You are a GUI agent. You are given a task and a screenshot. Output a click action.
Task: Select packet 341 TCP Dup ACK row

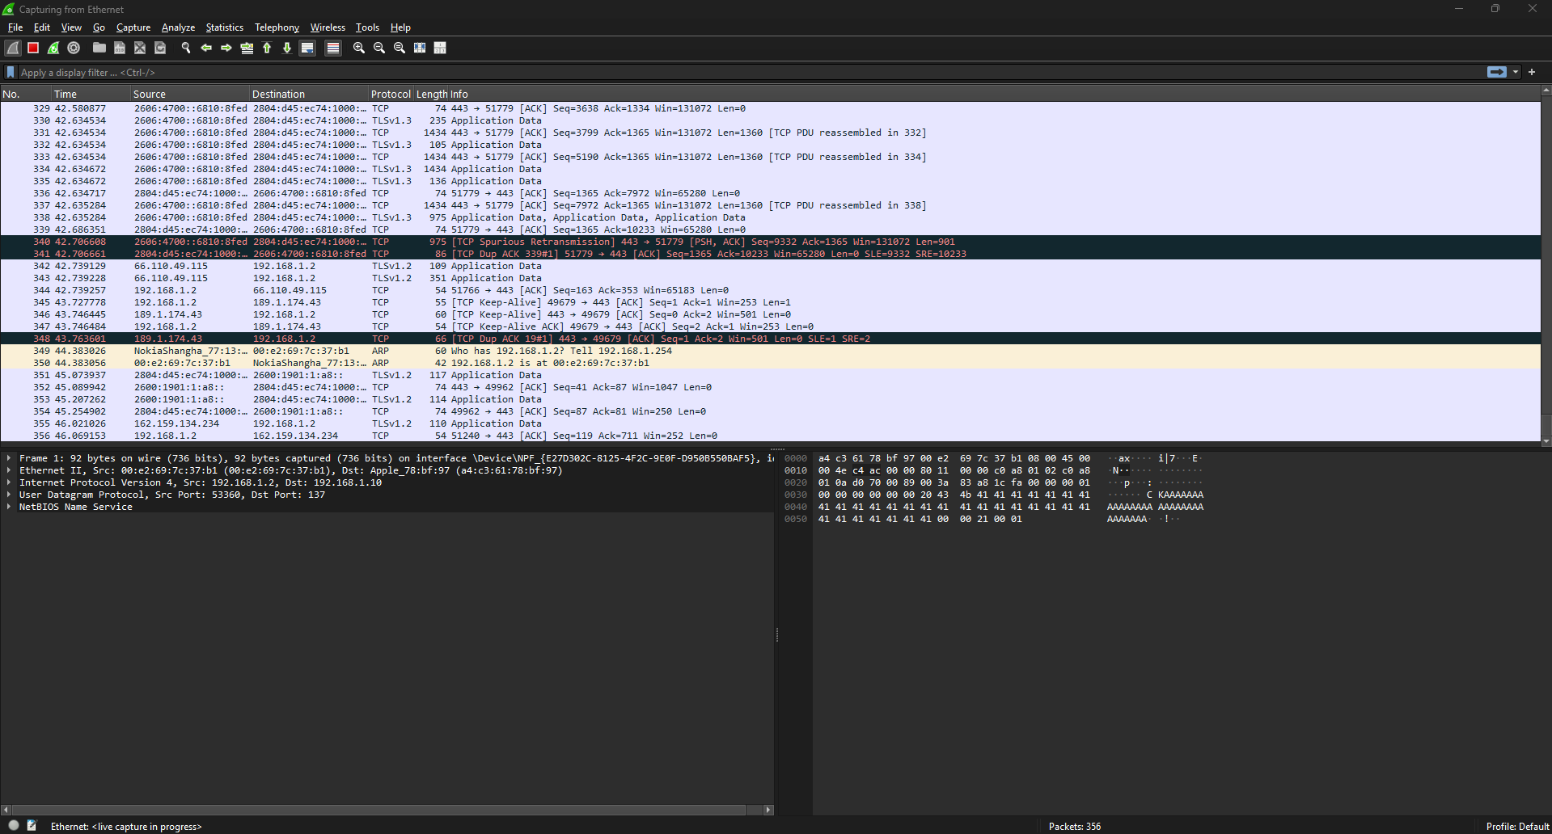tap(770, 254)
